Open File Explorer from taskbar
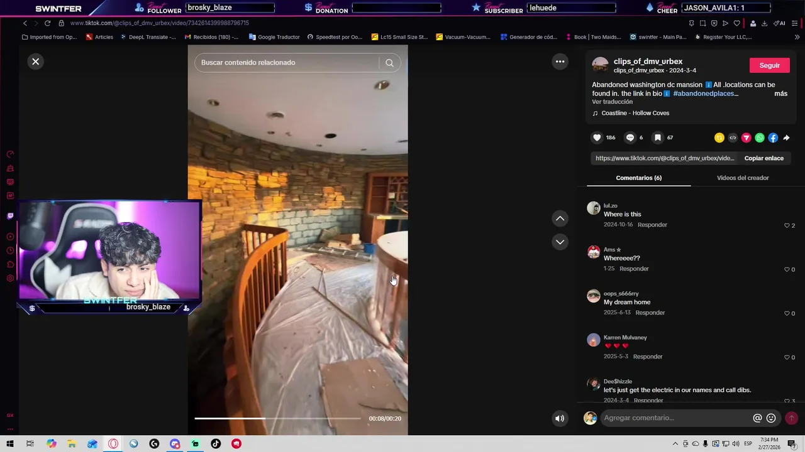The image size is (805, 452). [72, 444]
